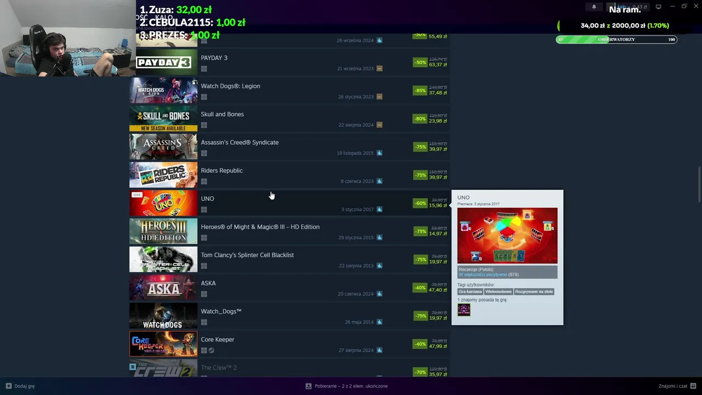Click thumbs-up review icon in UNO row
Viewport: 702px width, 395px height.
[380, 209]
